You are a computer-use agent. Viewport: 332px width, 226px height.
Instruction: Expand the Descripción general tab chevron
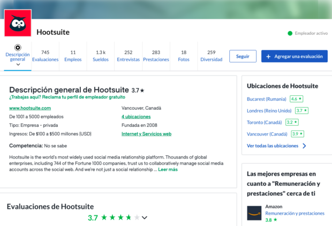[18, 64]
